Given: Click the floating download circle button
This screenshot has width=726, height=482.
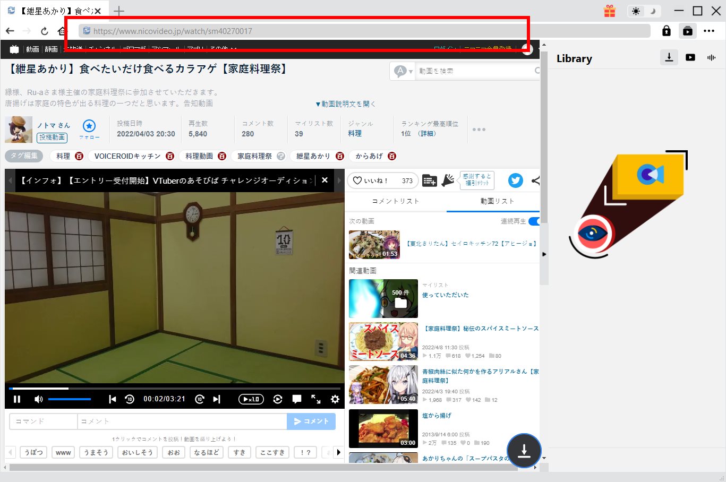Looking at the screenshot, I should click(x=524, y=451).
